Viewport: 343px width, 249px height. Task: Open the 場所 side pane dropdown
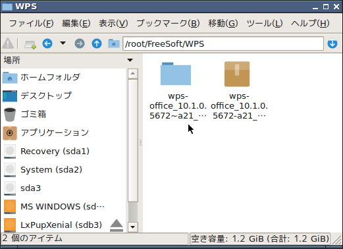[130, 60]
